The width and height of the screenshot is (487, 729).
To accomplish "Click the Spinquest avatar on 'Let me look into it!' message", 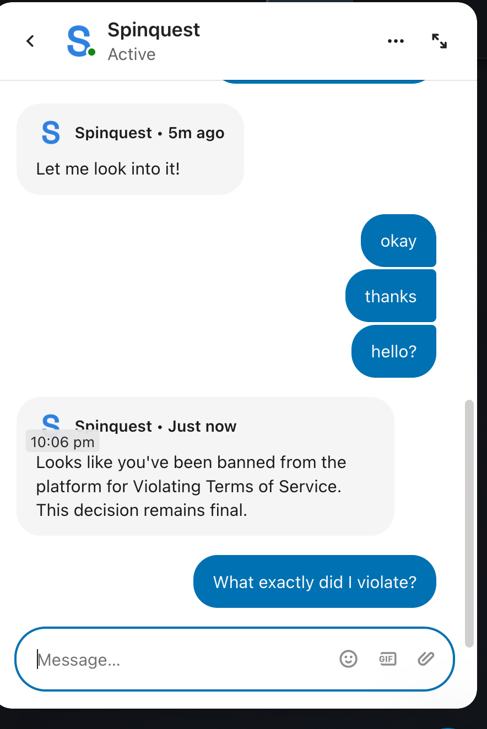I will (51, 133).
